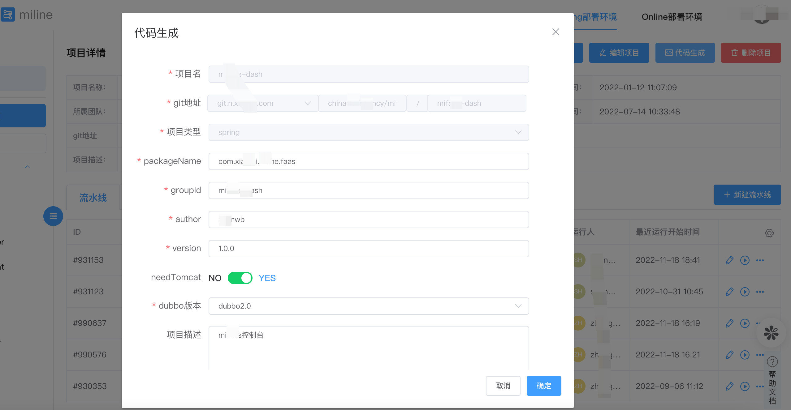Select NO label for needTomcat
791x410 pixels.
pyautogui.click(x=215, y=278)
